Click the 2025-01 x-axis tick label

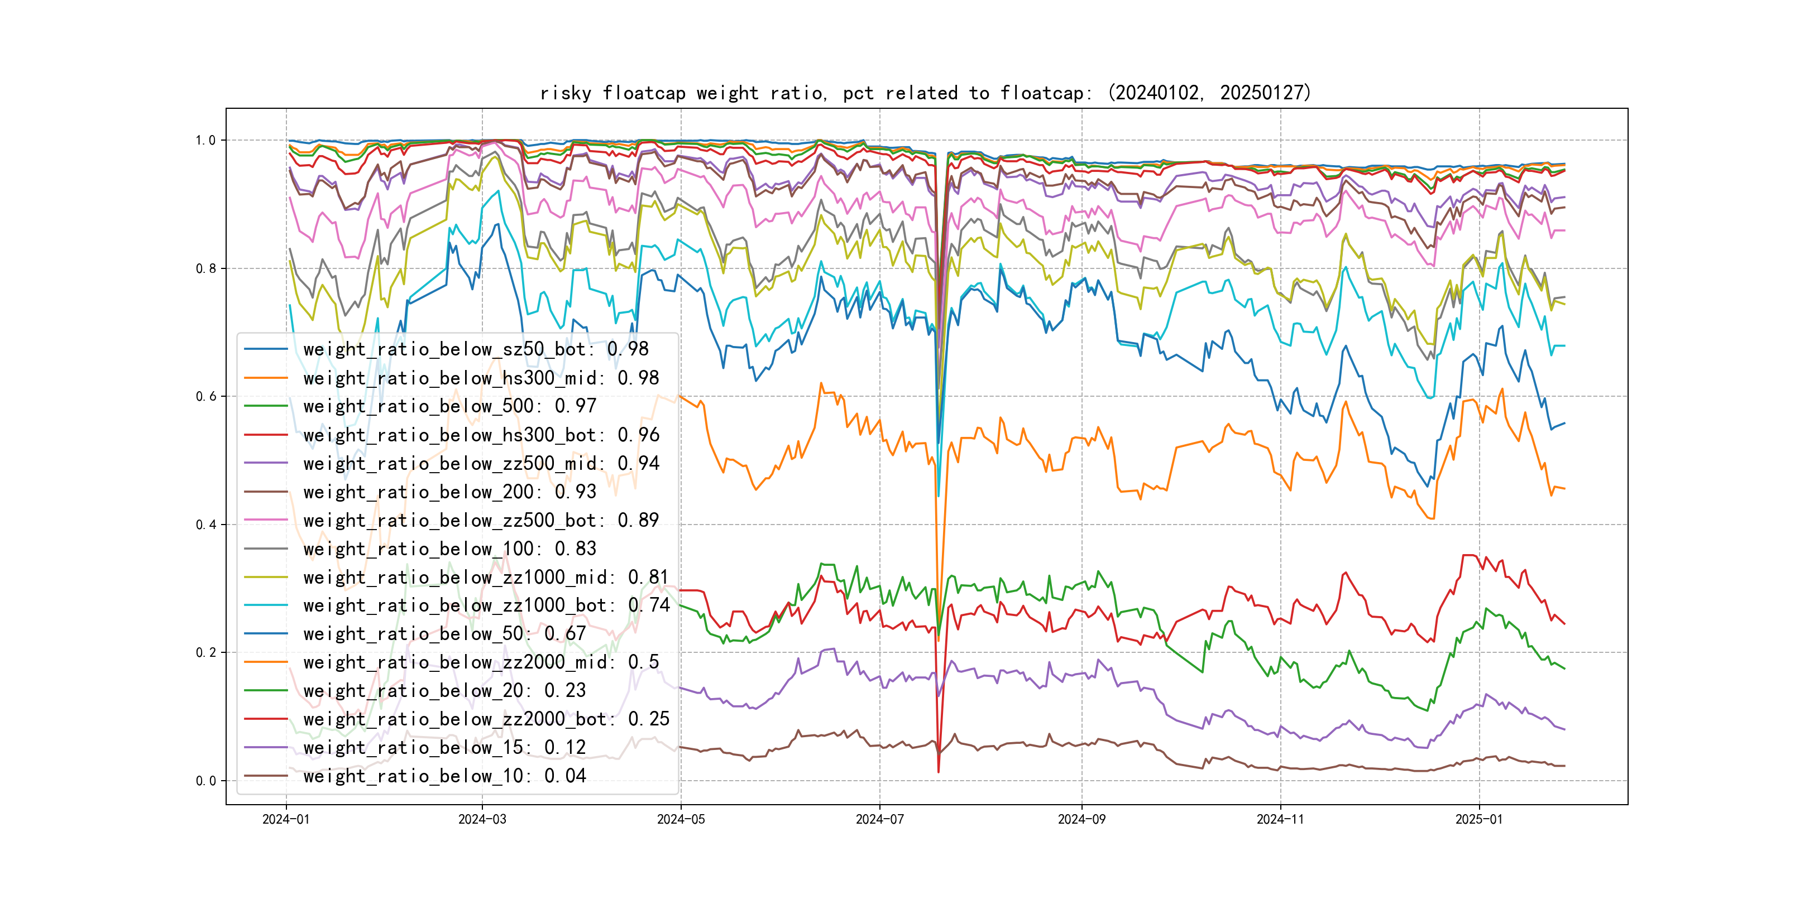pyautogui.click(x=1479, y=819)
